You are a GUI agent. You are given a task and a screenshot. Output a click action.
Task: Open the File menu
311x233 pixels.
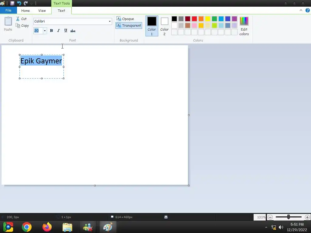click(8, 10)
